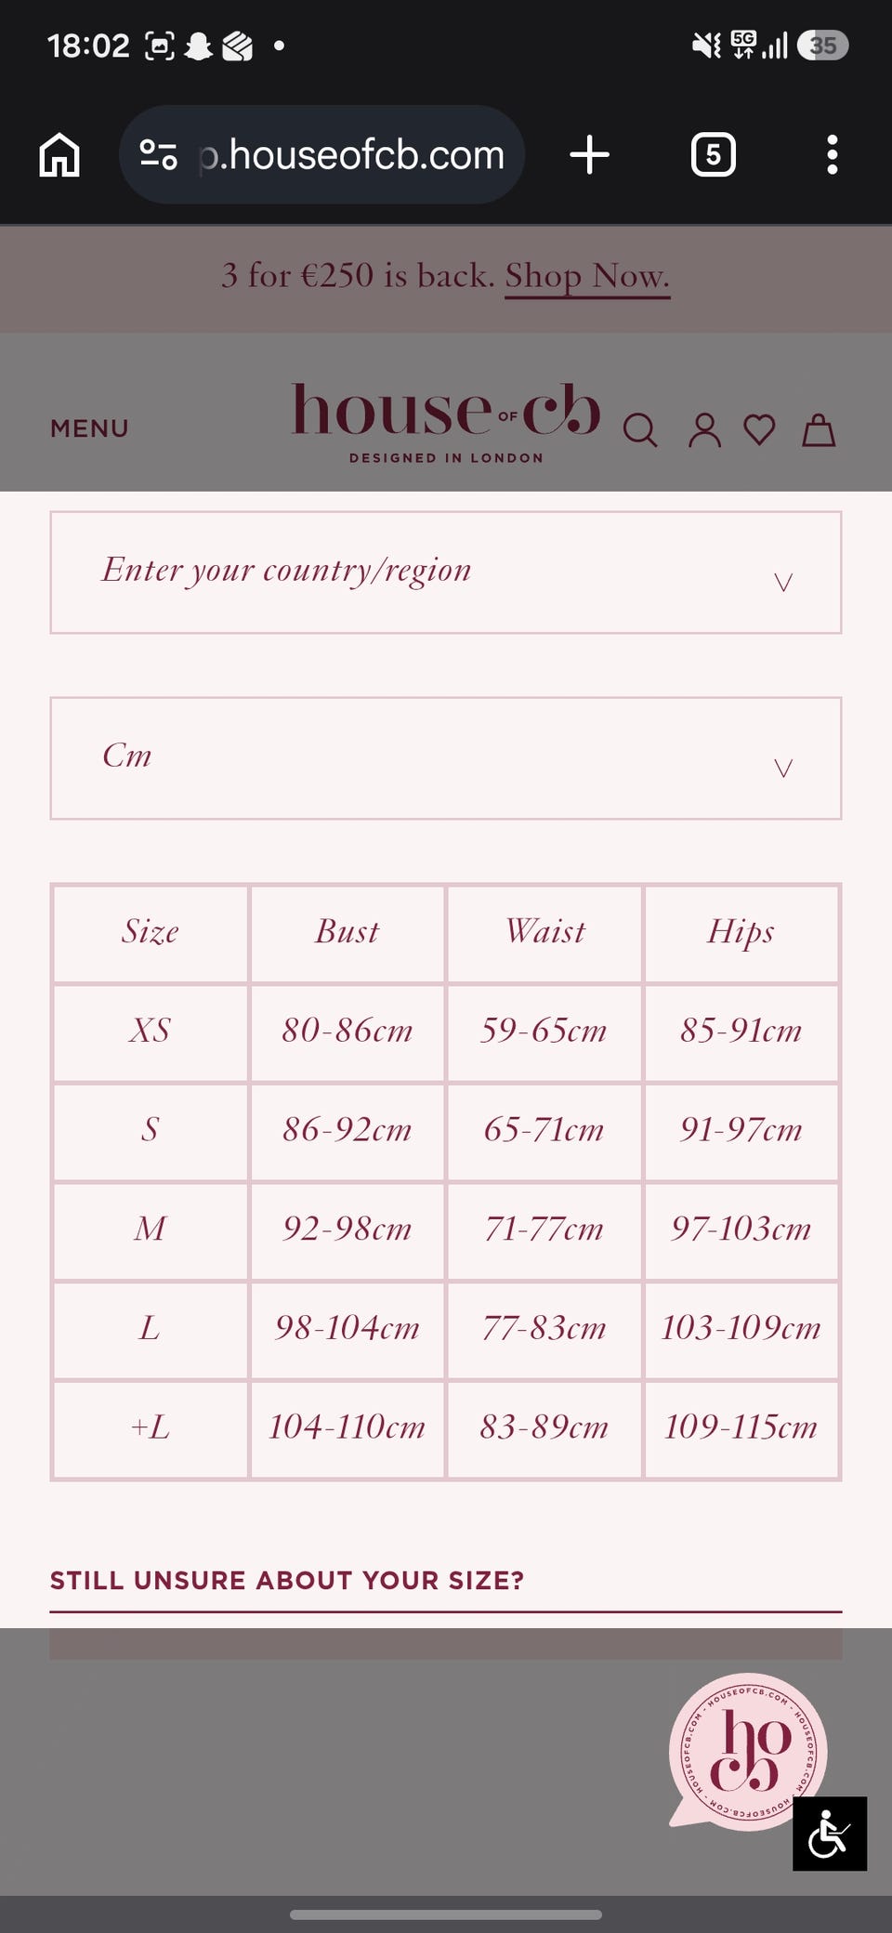Open the MENU navigation

(89, 428)
